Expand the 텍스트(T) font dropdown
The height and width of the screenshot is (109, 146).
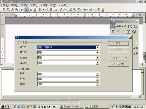click(98, 63)
